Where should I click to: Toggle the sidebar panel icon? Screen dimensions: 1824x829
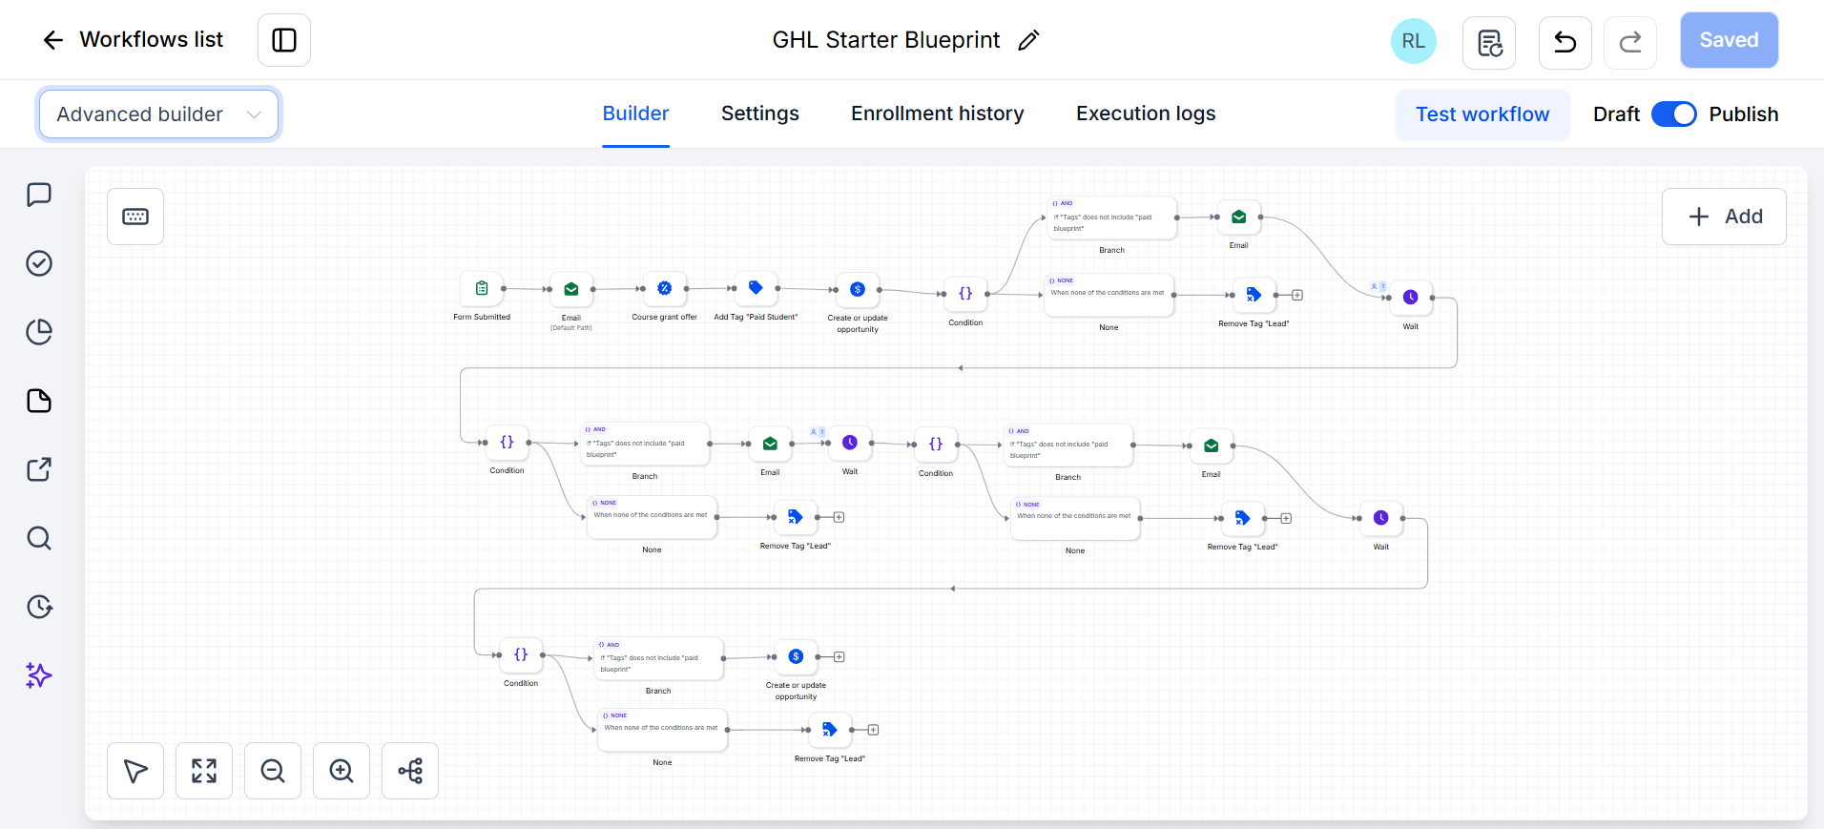click(284, 40)
